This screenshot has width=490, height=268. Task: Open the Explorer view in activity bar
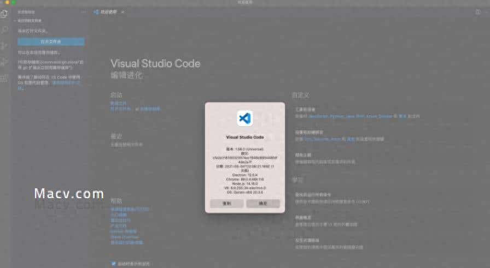click(4, 14)
